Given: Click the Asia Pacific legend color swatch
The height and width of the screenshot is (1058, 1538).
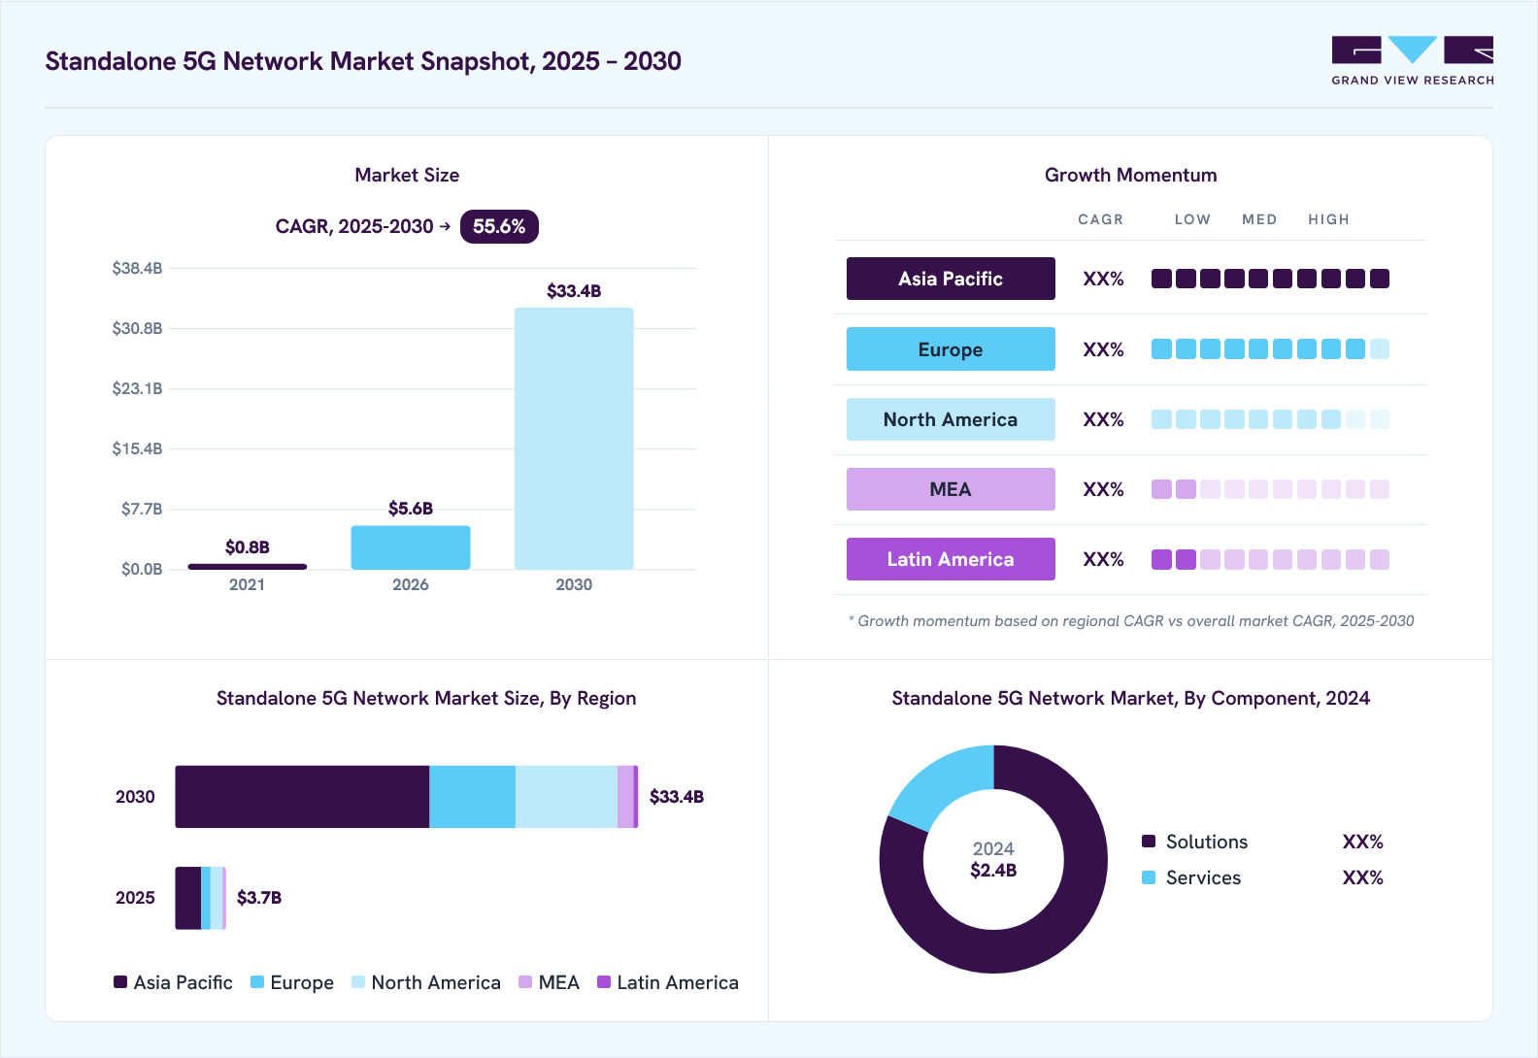Looking at the screenshot, I should 120,982.
